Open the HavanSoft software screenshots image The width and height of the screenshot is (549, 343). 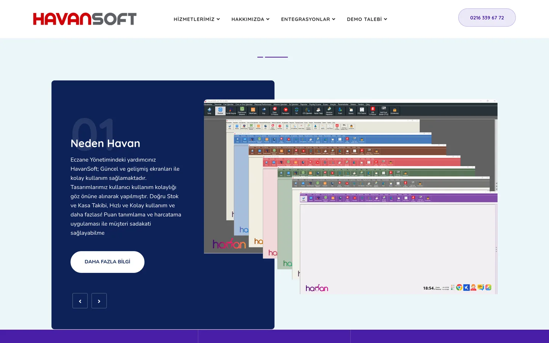(351, 197)
